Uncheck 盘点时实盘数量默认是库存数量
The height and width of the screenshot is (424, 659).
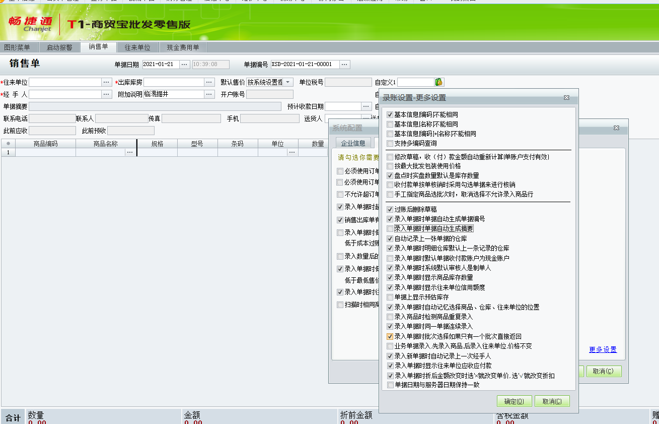coord(390,175)
